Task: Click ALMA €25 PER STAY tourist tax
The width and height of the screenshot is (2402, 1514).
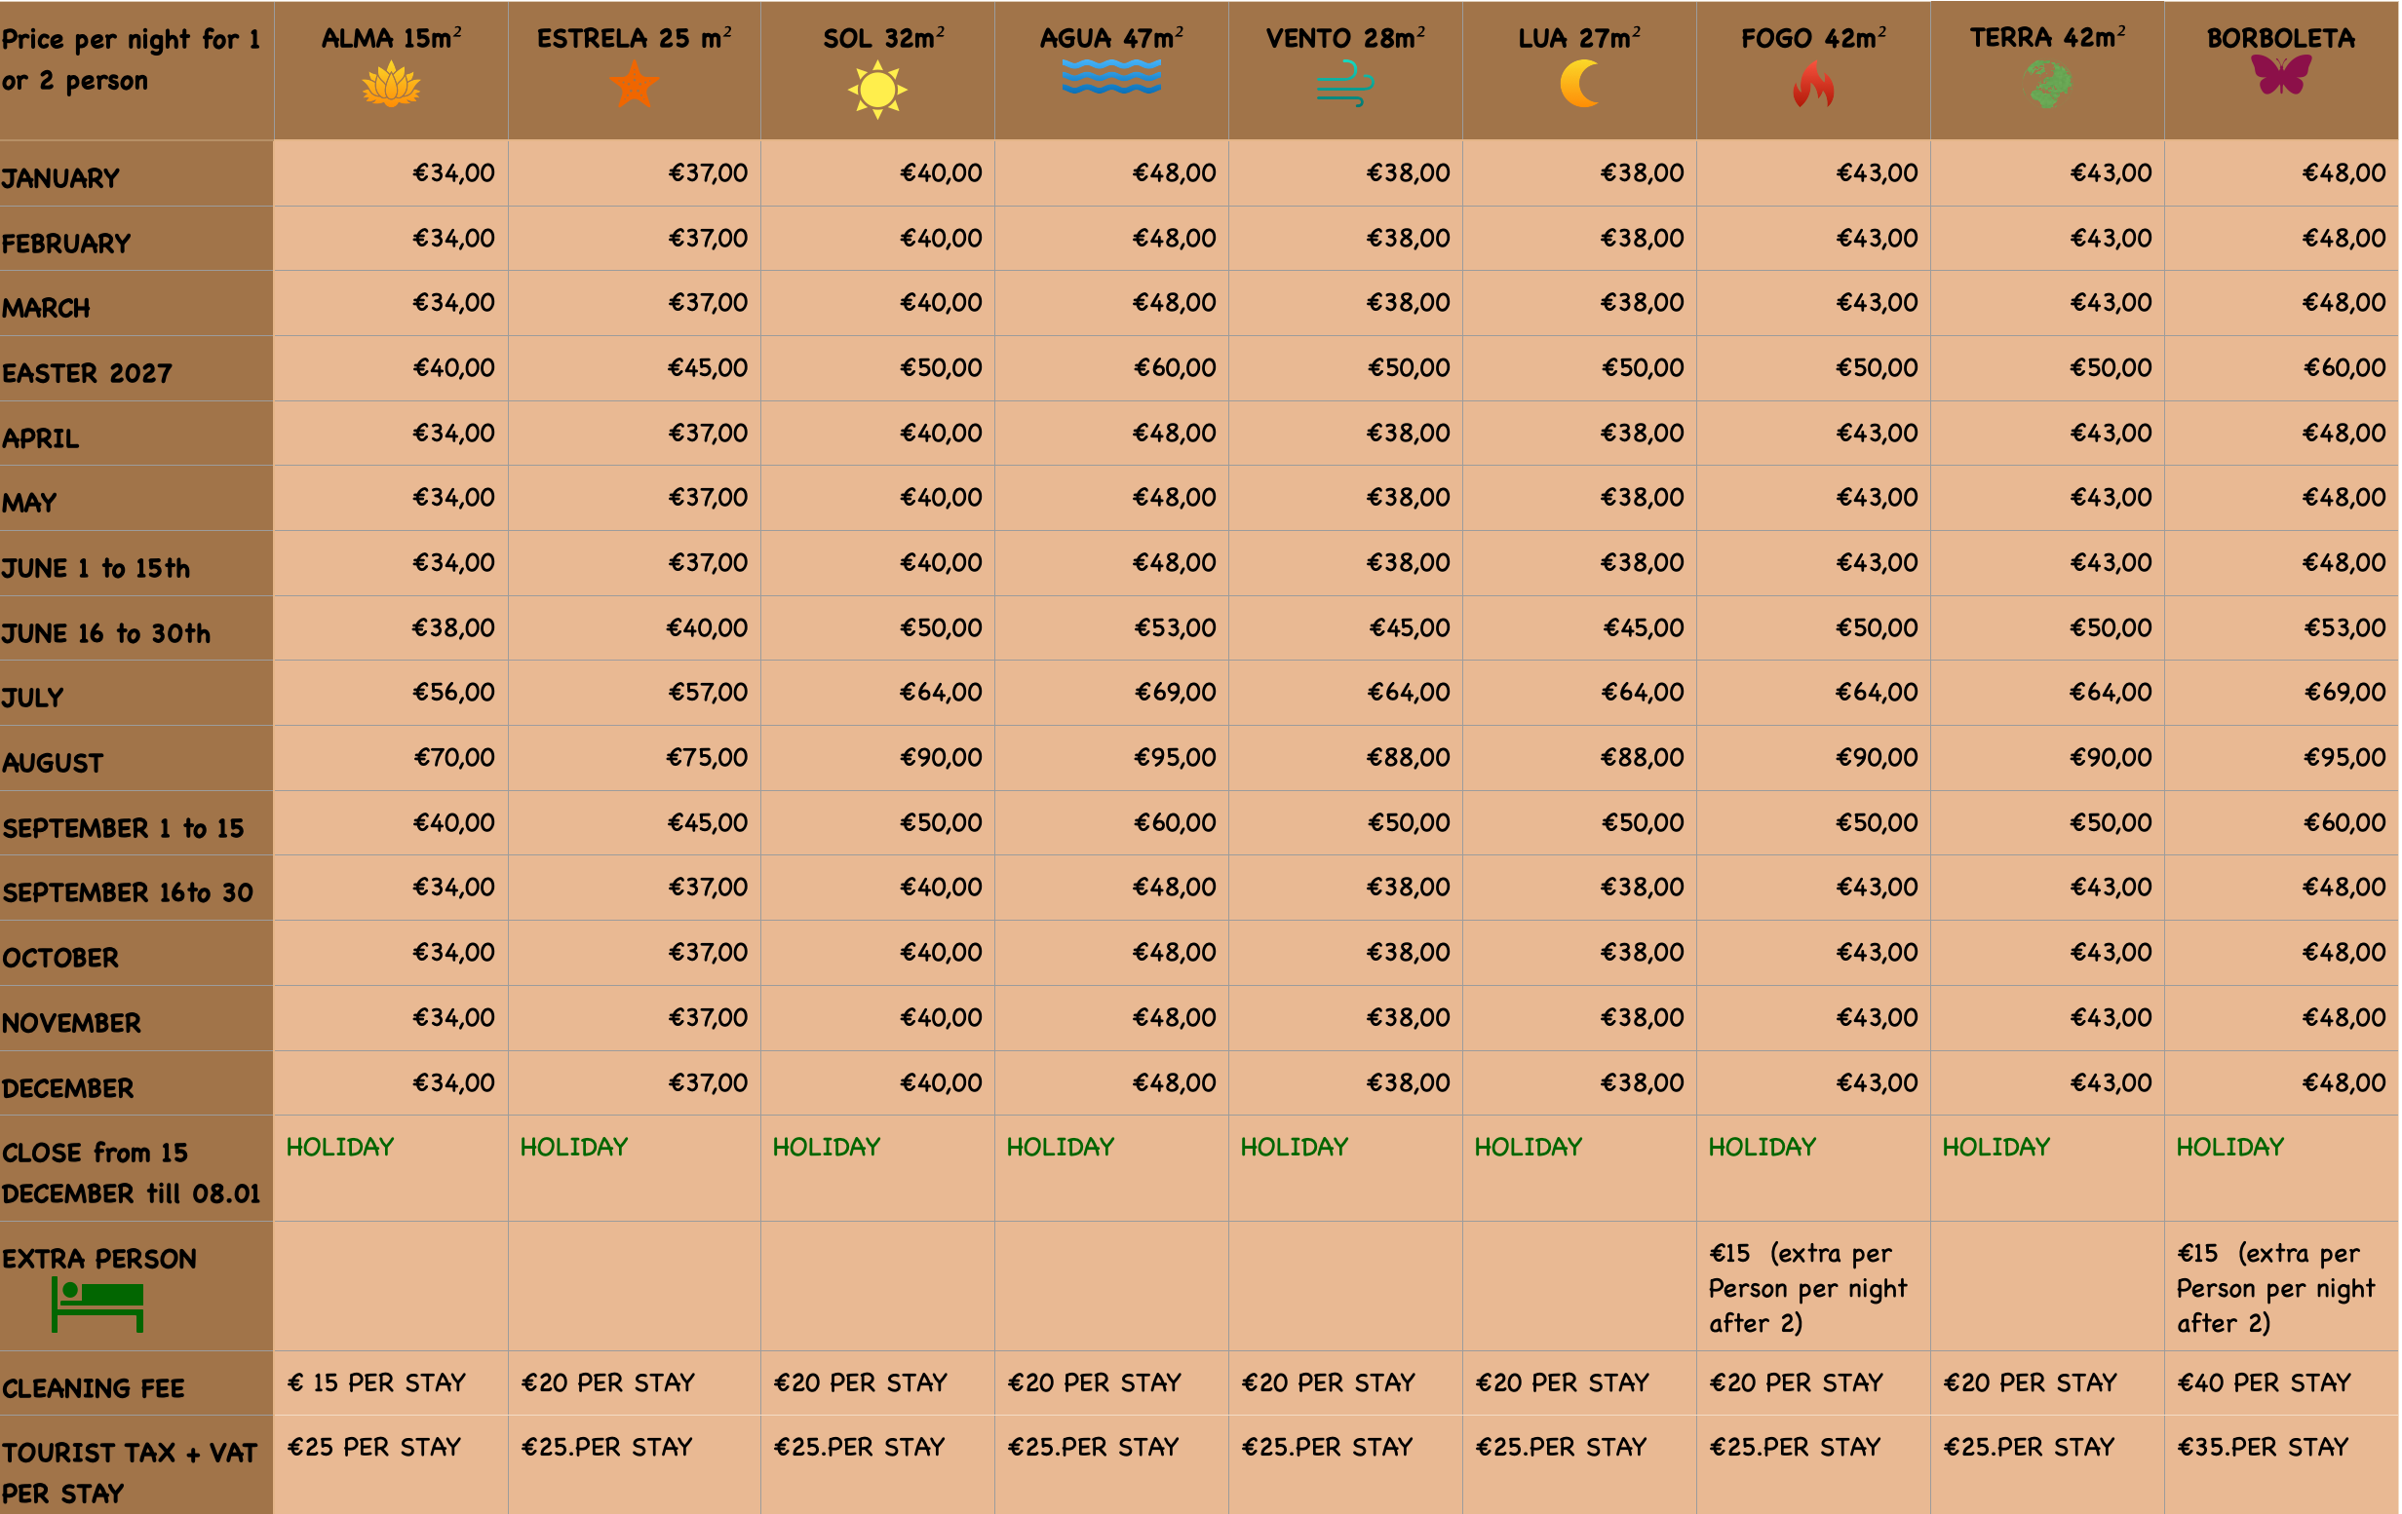Action: pos(374,1446)
